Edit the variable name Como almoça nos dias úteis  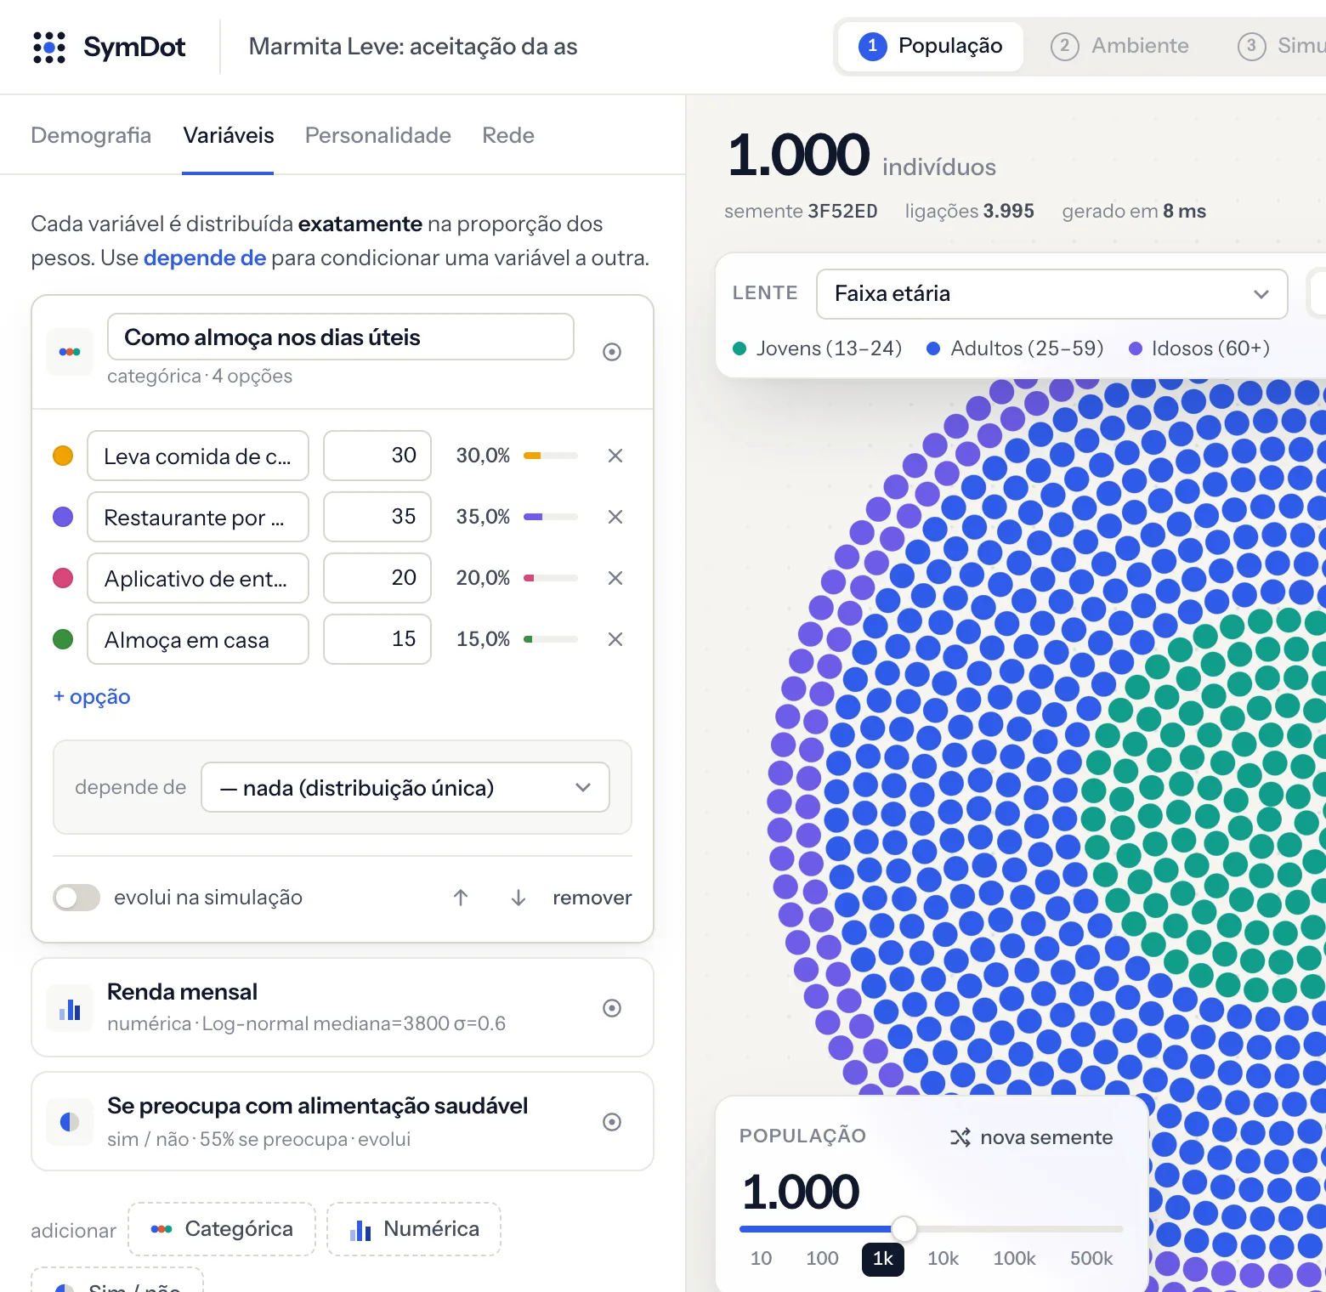(341, 337)
